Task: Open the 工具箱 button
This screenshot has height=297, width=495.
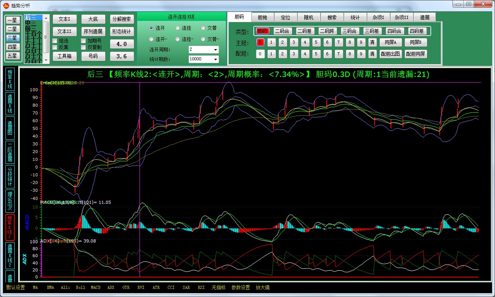Action: 62,56
